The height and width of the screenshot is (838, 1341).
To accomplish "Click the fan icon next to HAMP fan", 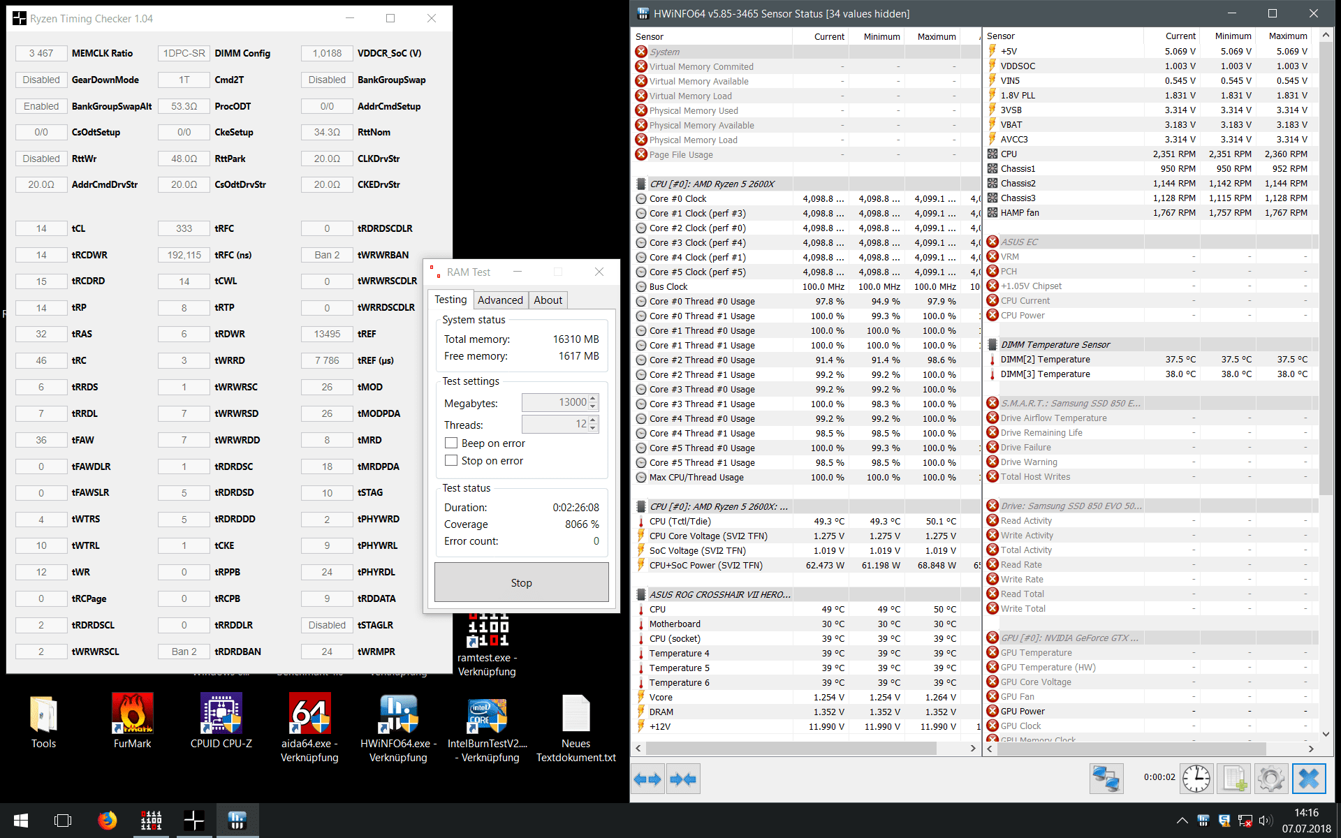I will (992, 212).
